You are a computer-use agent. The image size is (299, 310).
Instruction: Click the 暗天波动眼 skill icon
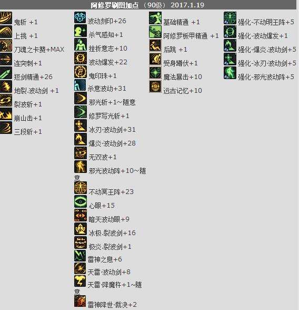coord(81,215)
